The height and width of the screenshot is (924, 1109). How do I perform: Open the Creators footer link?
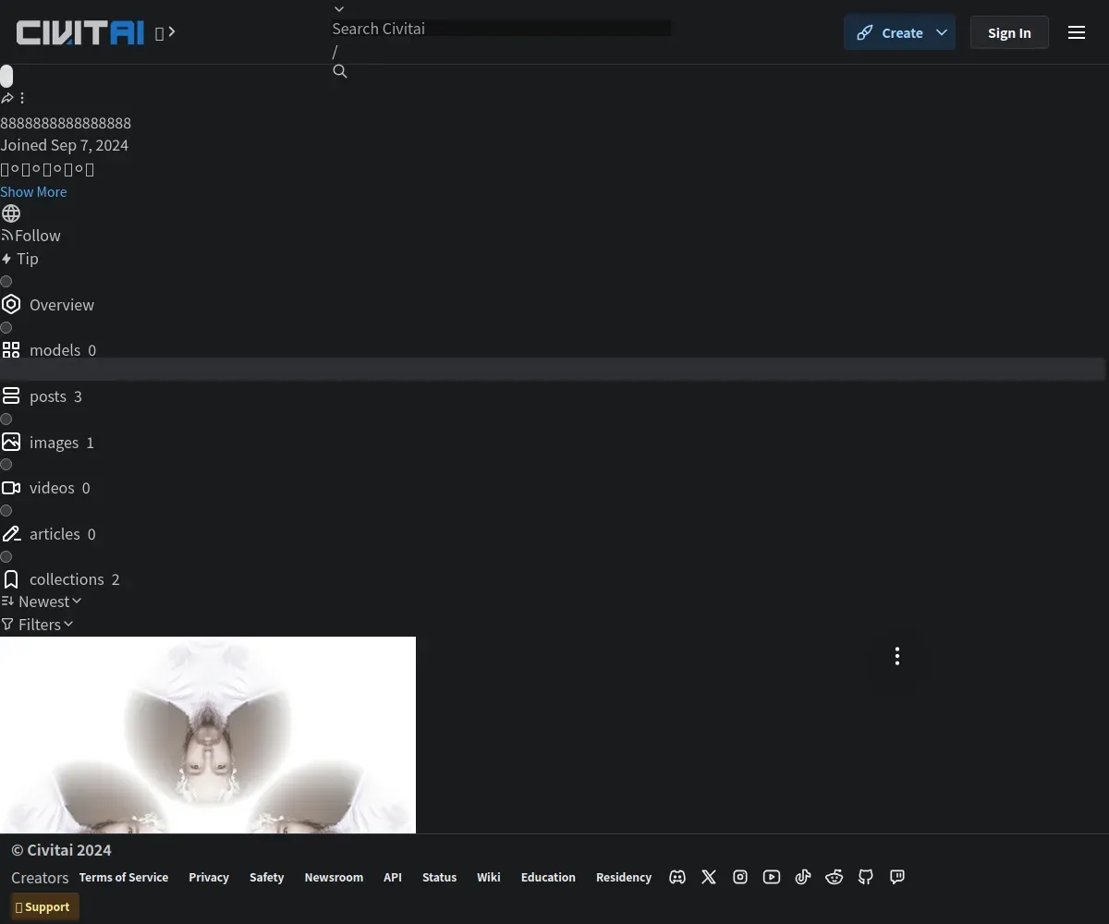40,878
